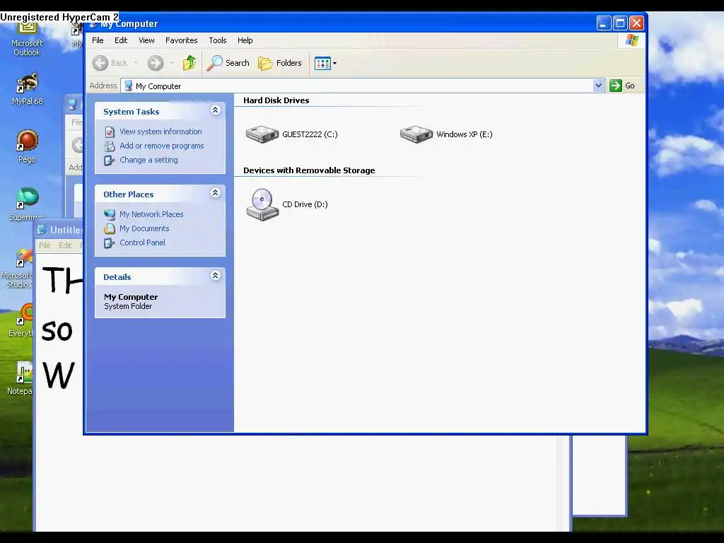Click Devices with Removable Storage header
This screenshot has width=724, height=543.
tap(309, 170)
